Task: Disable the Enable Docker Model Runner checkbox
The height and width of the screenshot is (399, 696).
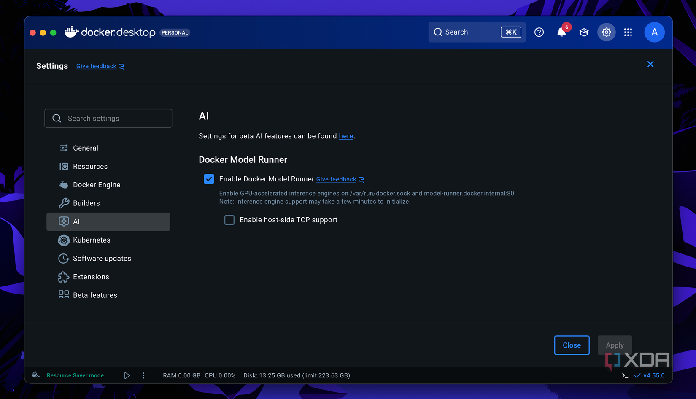Action: coord(209,179)
